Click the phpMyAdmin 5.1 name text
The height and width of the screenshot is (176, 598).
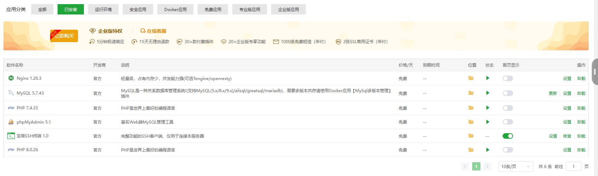[34, 122]
